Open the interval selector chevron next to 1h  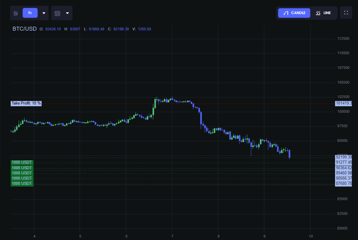(x=43, y=13)
